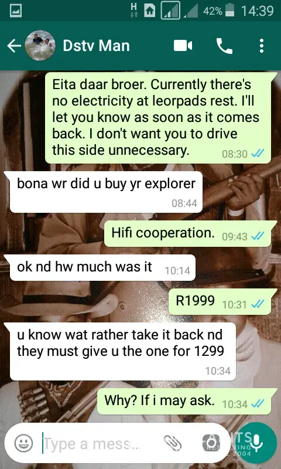Open Dstv Man contact name header
Image resolution: width=281 pixels, height=469 pixels.
pos(96,46)
